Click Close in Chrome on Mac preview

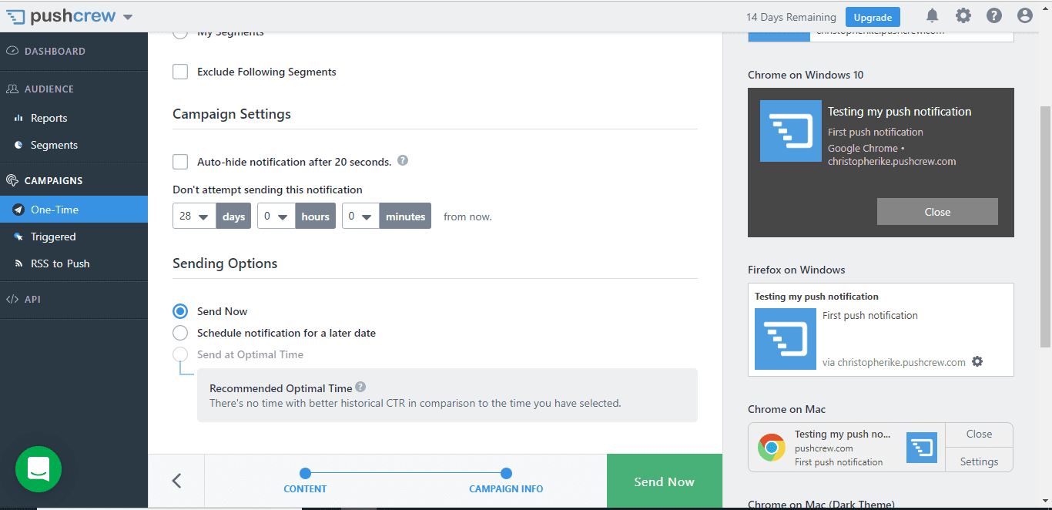pos(980,435)
